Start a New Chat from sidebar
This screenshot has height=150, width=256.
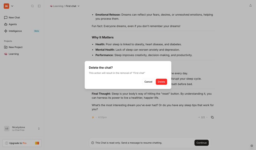point(14,18)
